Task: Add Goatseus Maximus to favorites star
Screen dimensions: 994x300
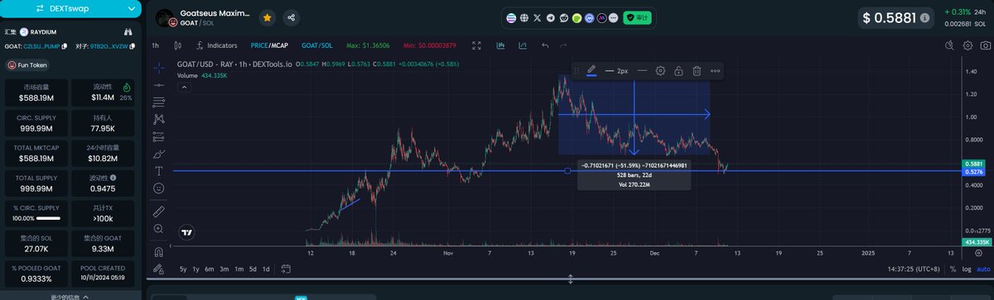Action: pos(268,17)
